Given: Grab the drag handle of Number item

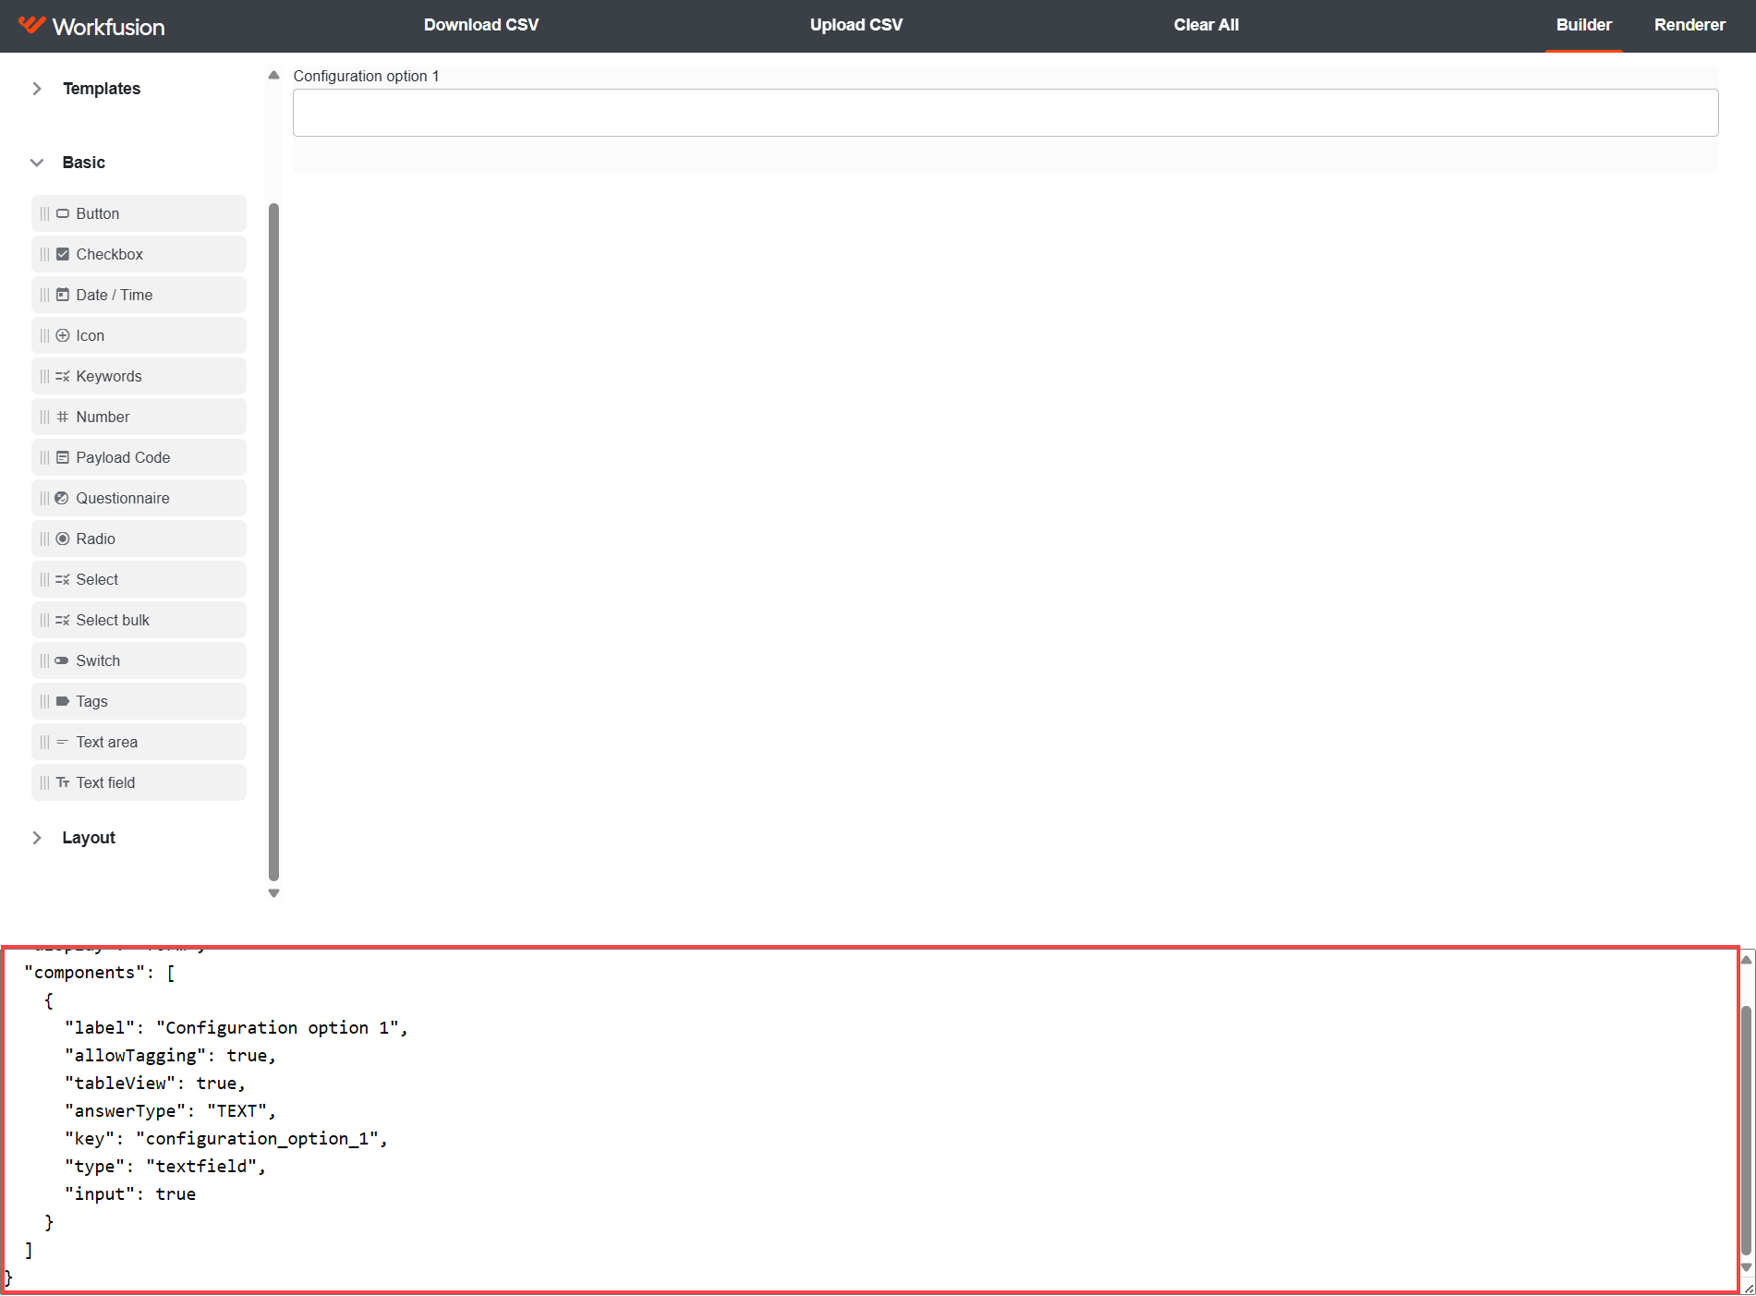Looking at the screenshot, I should (44, 417).
